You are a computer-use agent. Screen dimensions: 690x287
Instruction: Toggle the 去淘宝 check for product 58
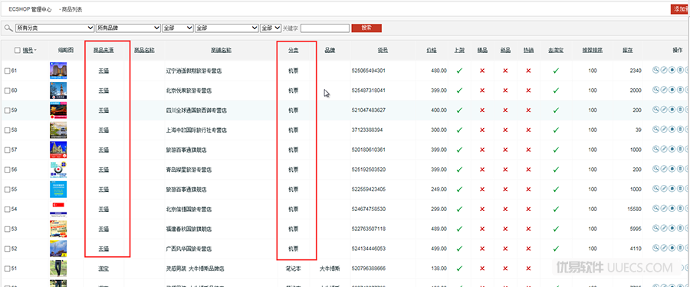pos(556,130)
